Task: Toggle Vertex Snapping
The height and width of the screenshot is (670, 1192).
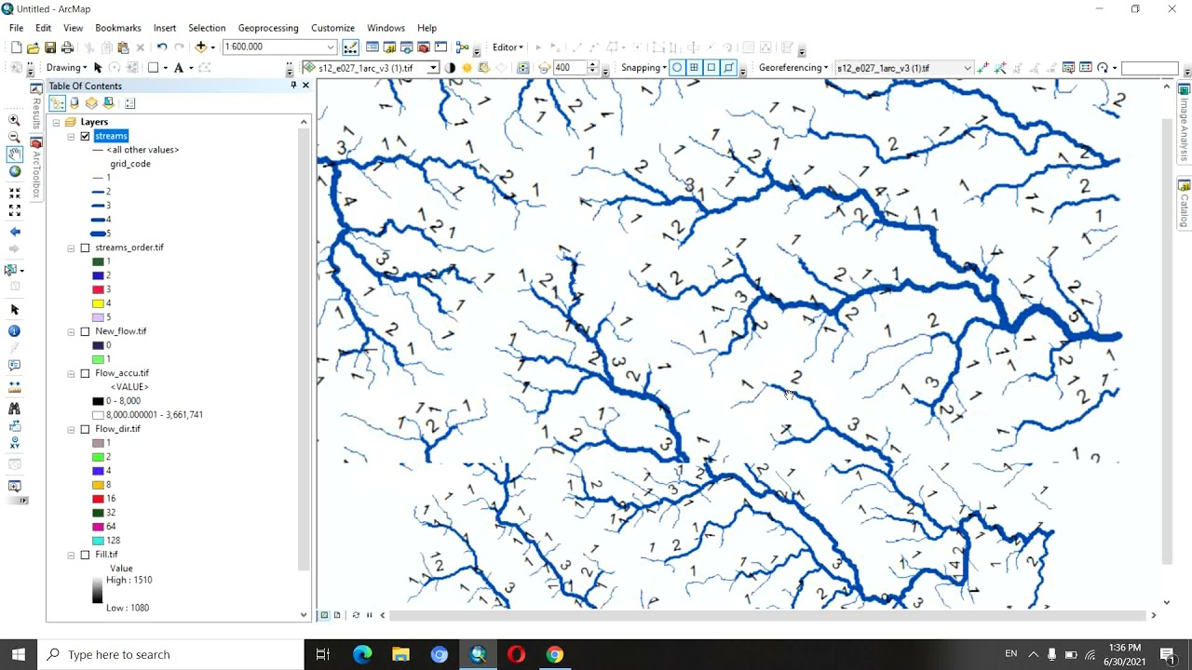Action: (711, 68)
